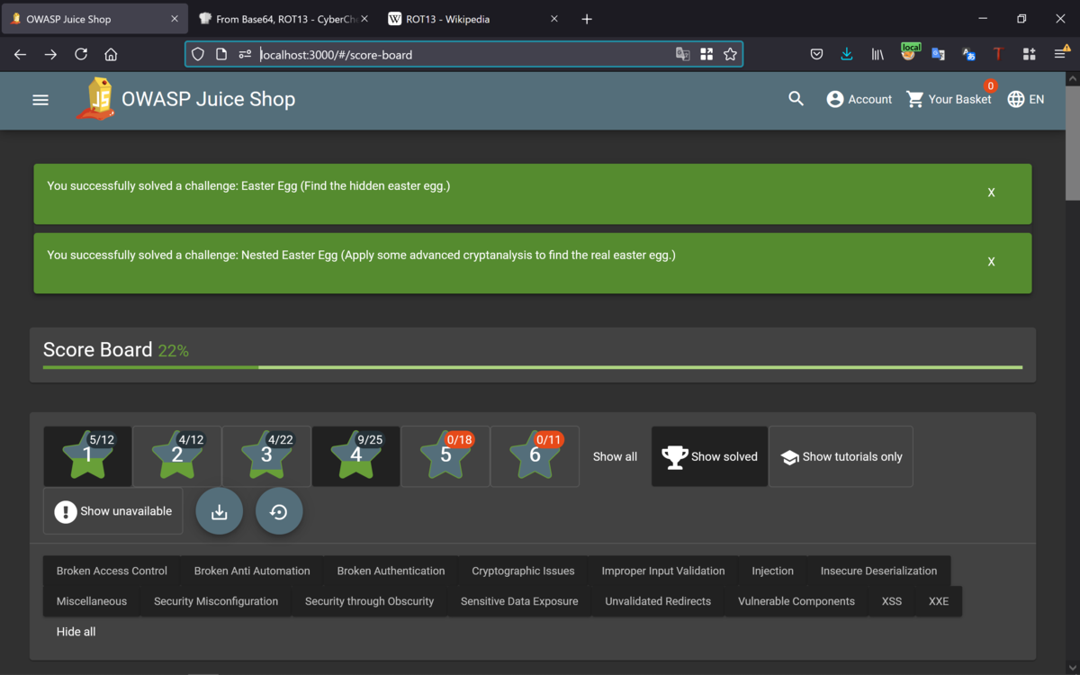This screenshot has width=1080, height=675.
Task: Toggle Vulnerable Components category
Action: [796, 601]
